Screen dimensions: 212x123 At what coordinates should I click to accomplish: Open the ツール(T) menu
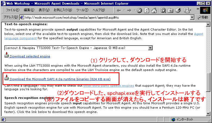tap(82, 10)
